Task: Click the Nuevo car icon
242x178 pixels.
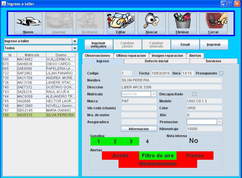Action: pyautogui.click(x=28, y=21)
